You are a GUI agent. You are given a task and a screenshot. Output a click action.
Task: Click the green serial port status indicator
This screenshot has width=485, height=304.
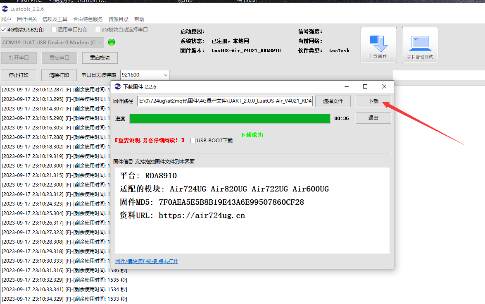(112, 42)
